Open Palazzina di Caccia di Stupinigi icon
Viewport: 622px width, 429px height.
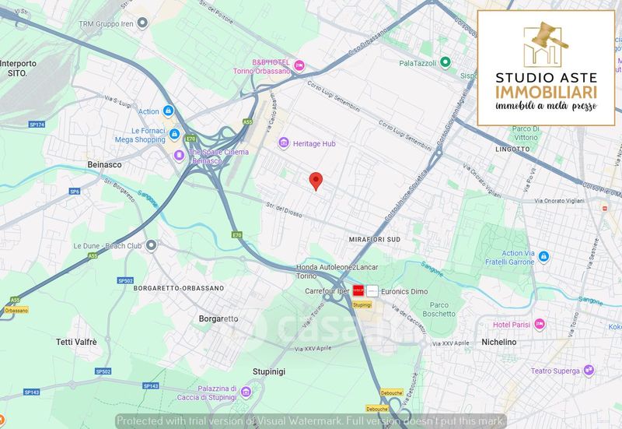coord(246,392)
